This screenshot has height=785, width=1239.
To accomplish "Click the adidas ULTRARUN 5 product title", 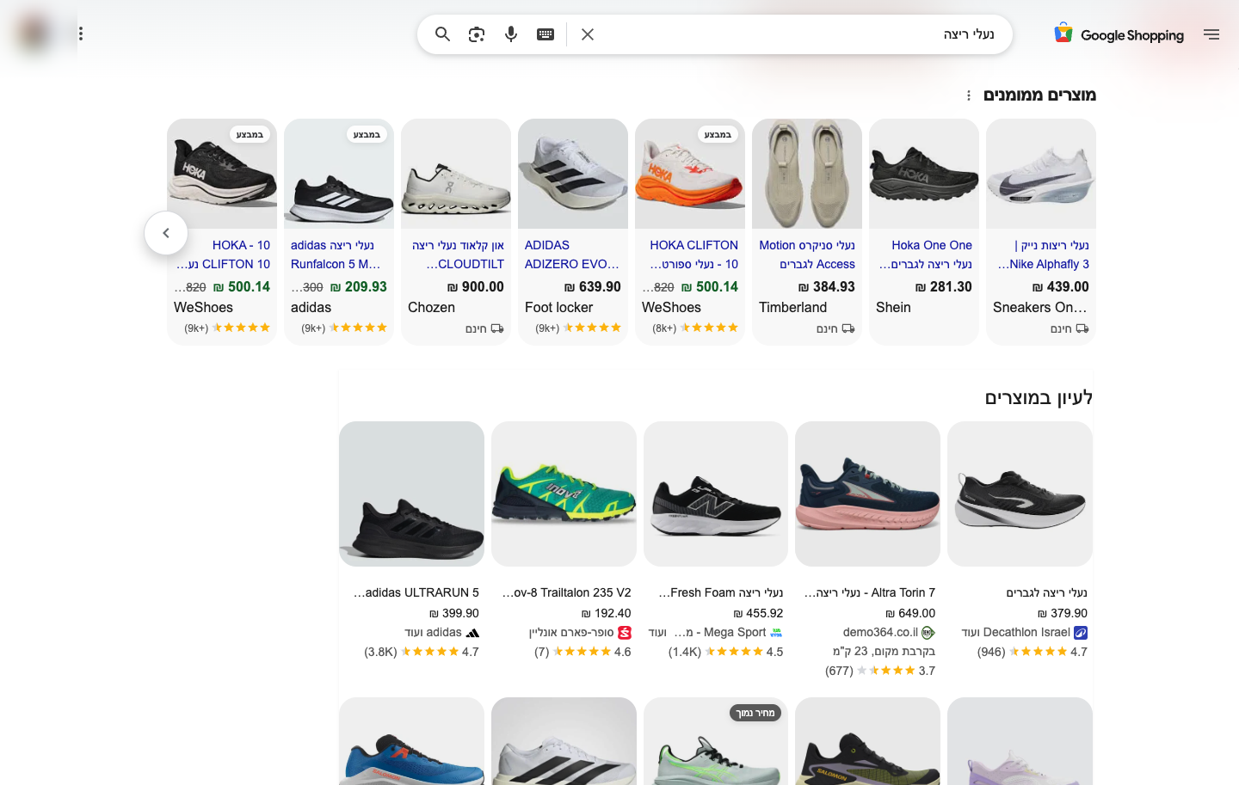I will coord(416,592).
